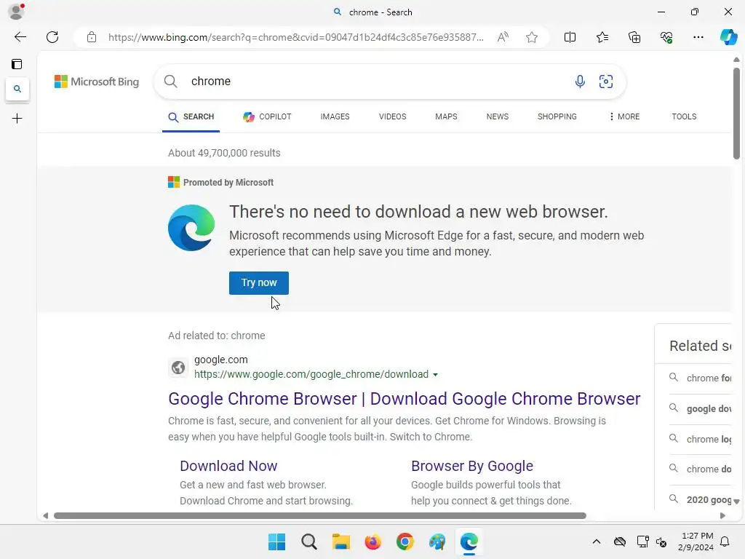Open Edge Settings and more menu
The height and width of the screenshot is (559, 745).
click(698, 37)
